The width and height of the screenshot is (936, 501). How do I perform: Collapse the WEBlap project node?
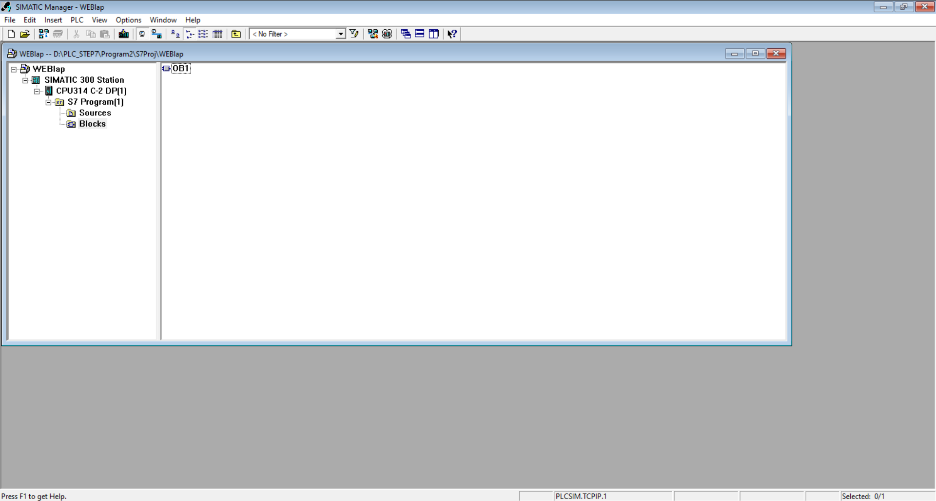pyautogui.click(x=14, y=69)
